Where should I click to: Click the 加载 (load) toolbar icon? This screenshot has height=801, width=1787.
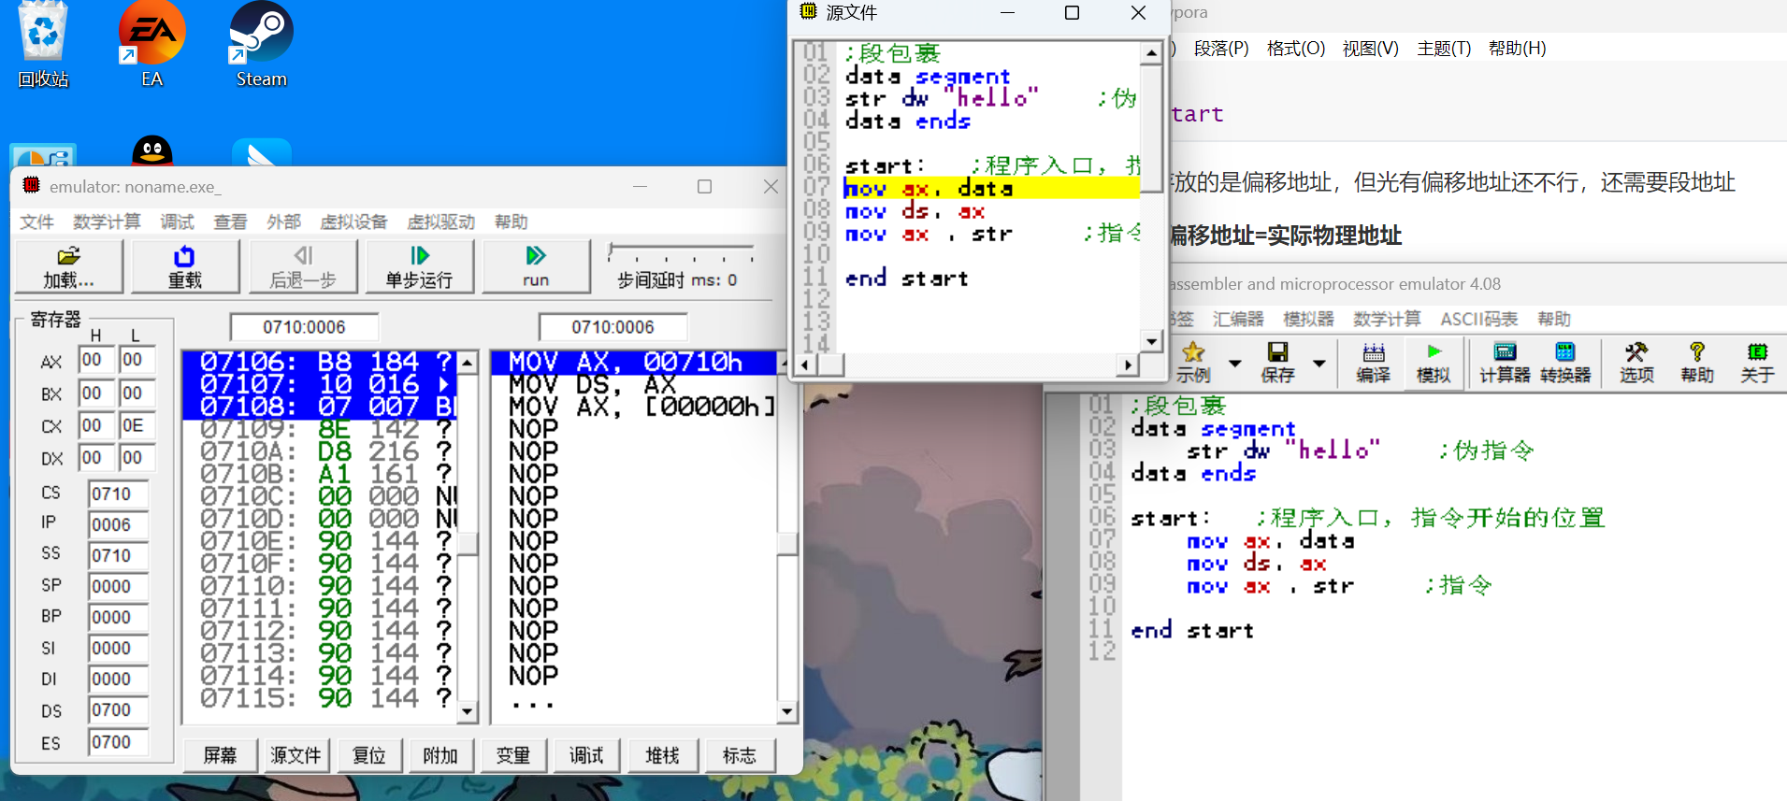(x=68, y=266)
